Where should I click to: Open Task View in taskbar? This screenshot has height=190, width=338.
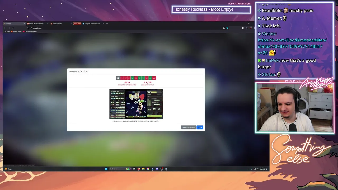click(x=134, y=169)
